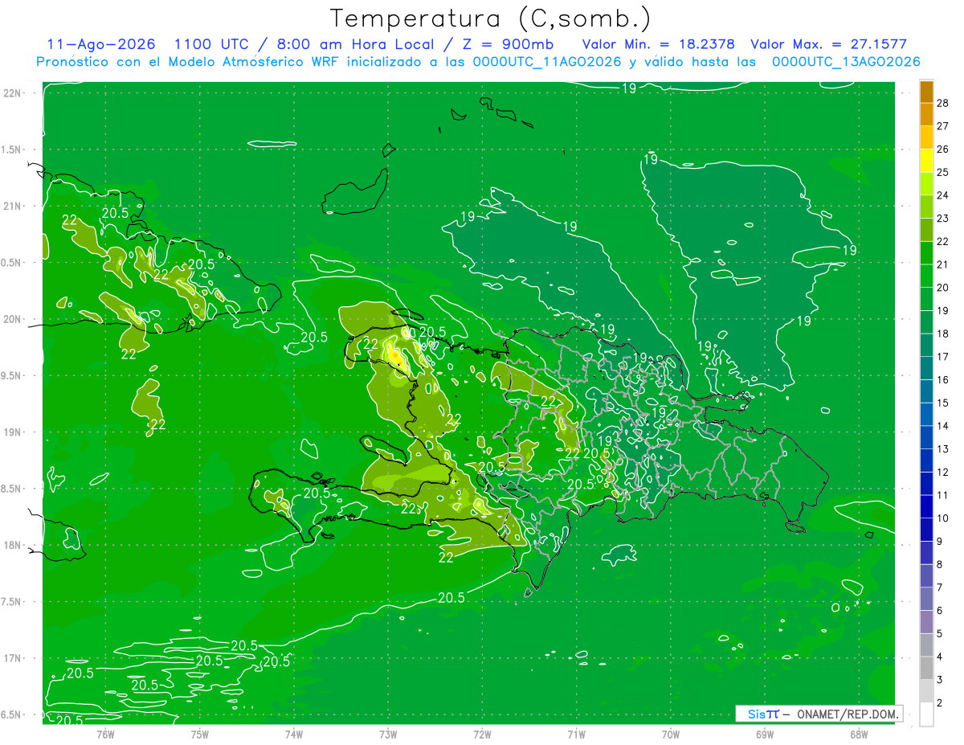
Task: Click the '68W' longitude label
Action: click(859, 734)
